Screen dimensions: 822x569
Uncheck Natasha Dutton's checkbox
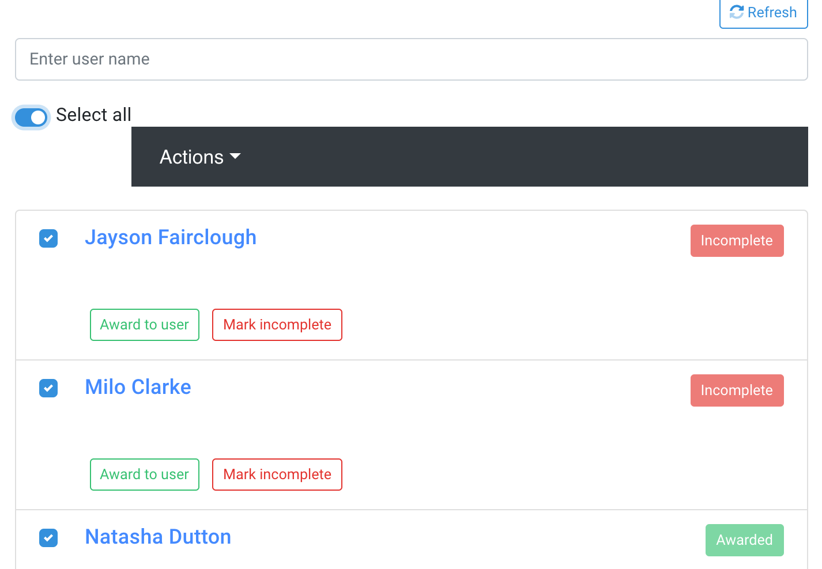point(48,538)
